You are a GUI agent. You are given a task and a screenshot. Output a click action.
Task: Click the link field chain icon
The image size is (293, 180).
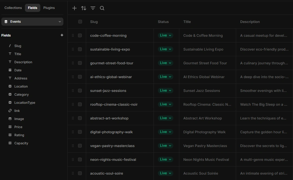pyautogui.click(x=10, y=111)
